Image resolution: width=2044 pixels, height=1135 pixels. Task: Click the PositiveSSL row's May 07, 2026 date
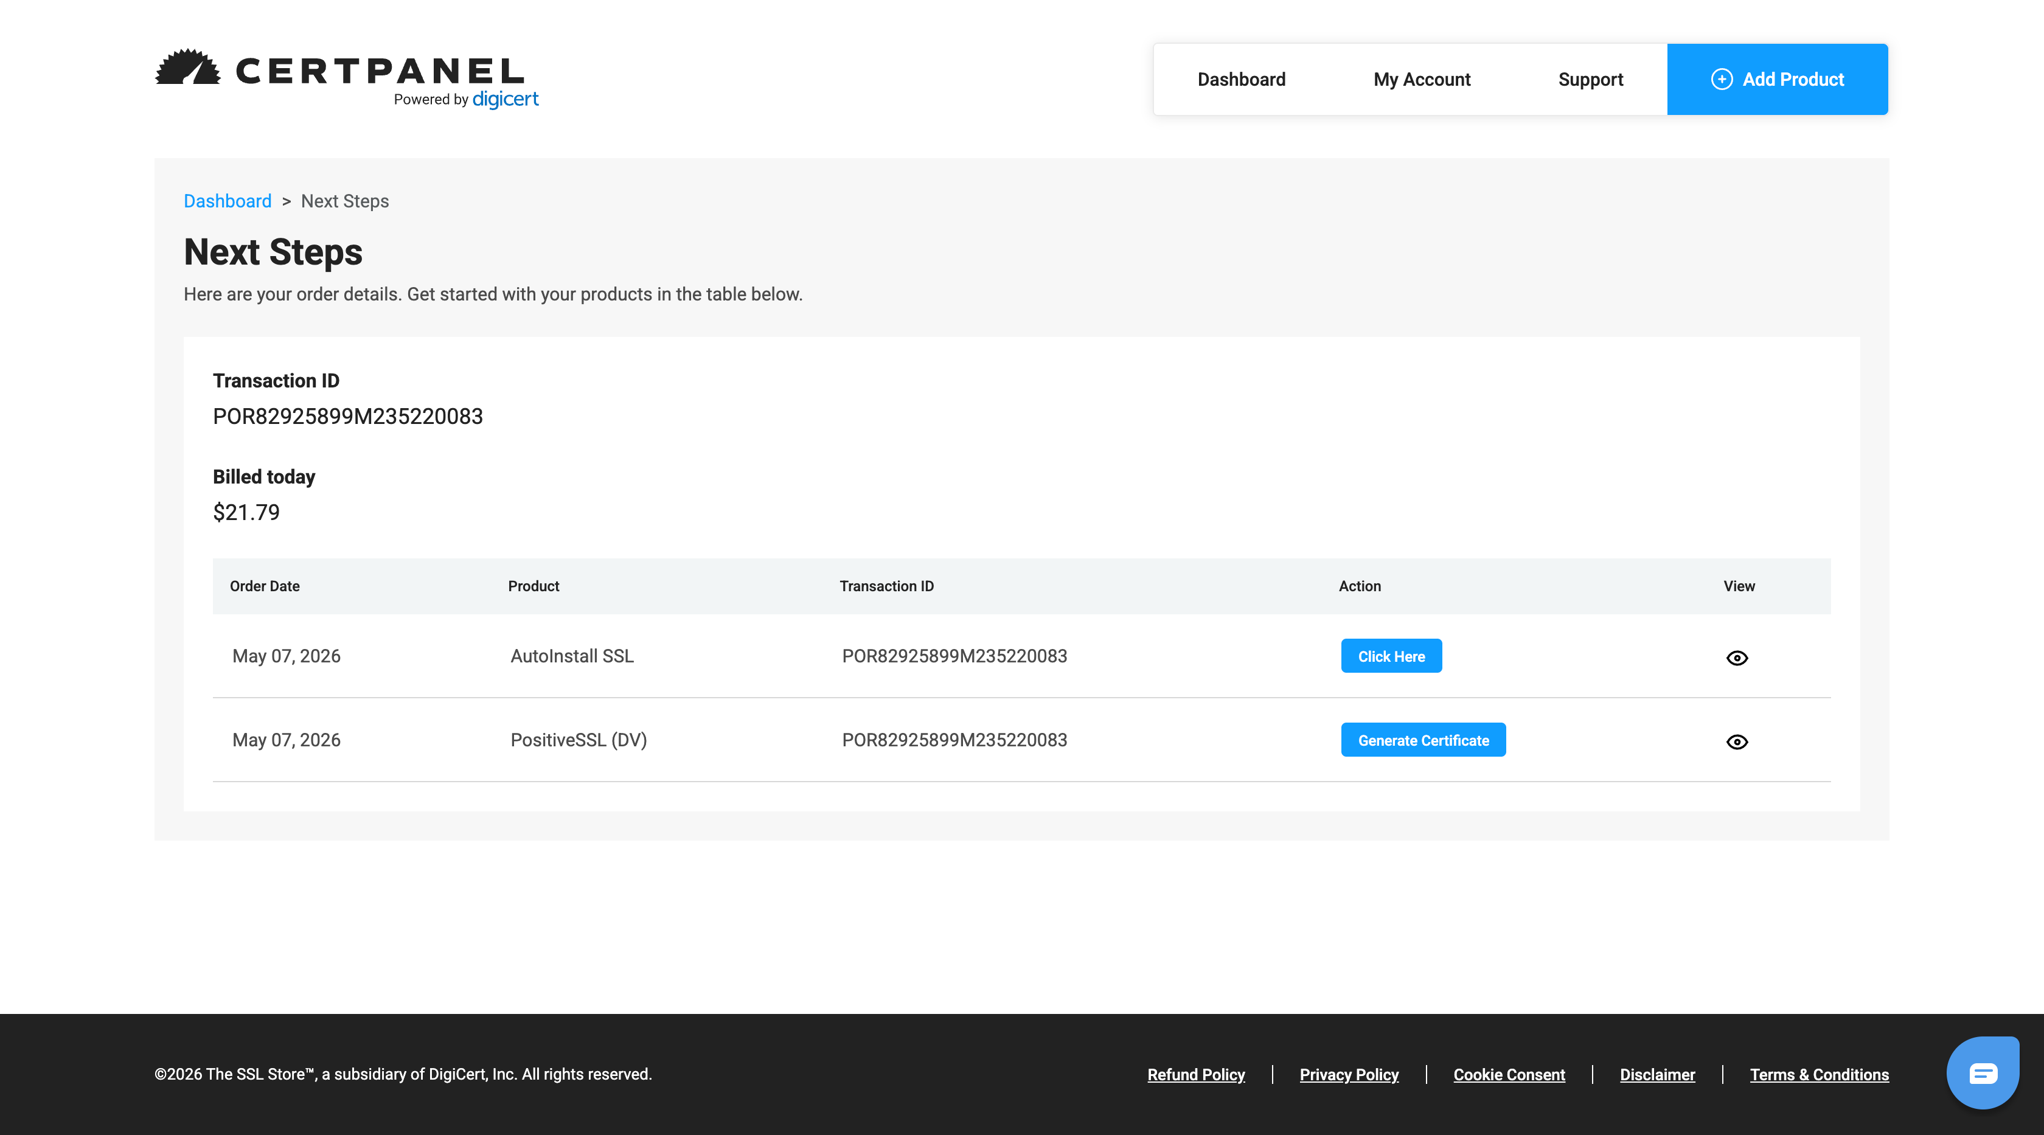(x=287, y=740)
